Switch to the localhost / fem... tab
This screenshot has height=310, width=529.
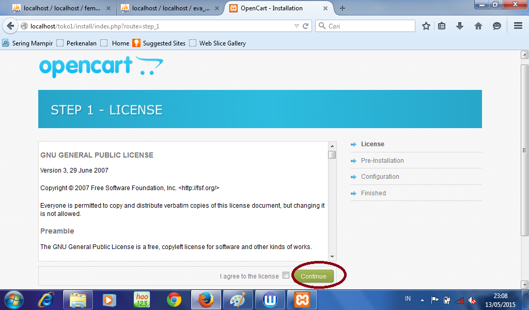coord(61,8)
